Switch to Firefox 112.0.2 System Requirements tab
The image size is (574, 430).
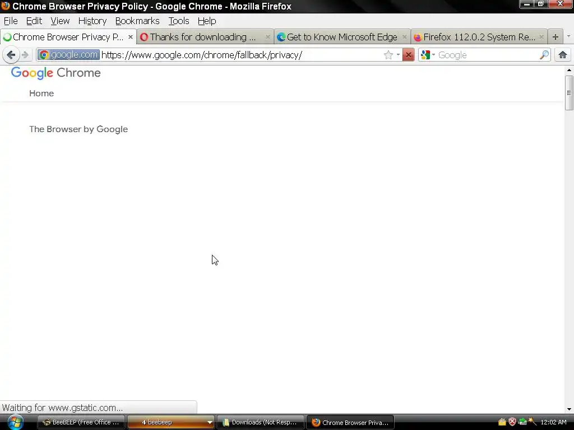pos(479,37)
